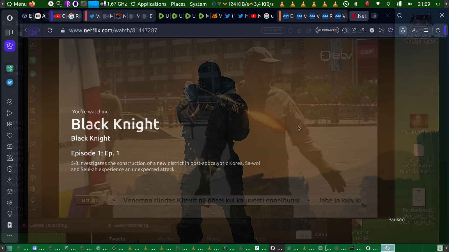
Task: Open Pinboards in sidebar
Action: [x=10, y=158]
